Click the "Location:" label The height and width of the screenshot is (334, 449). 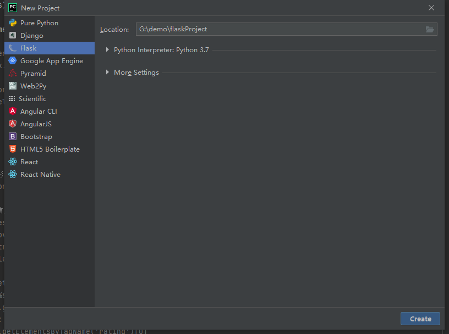114,30
